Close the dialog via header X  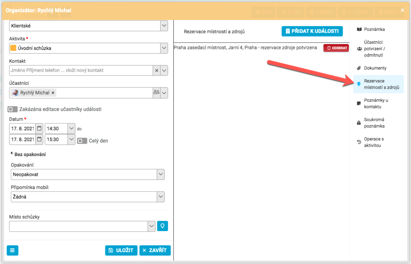click(403, 10)
